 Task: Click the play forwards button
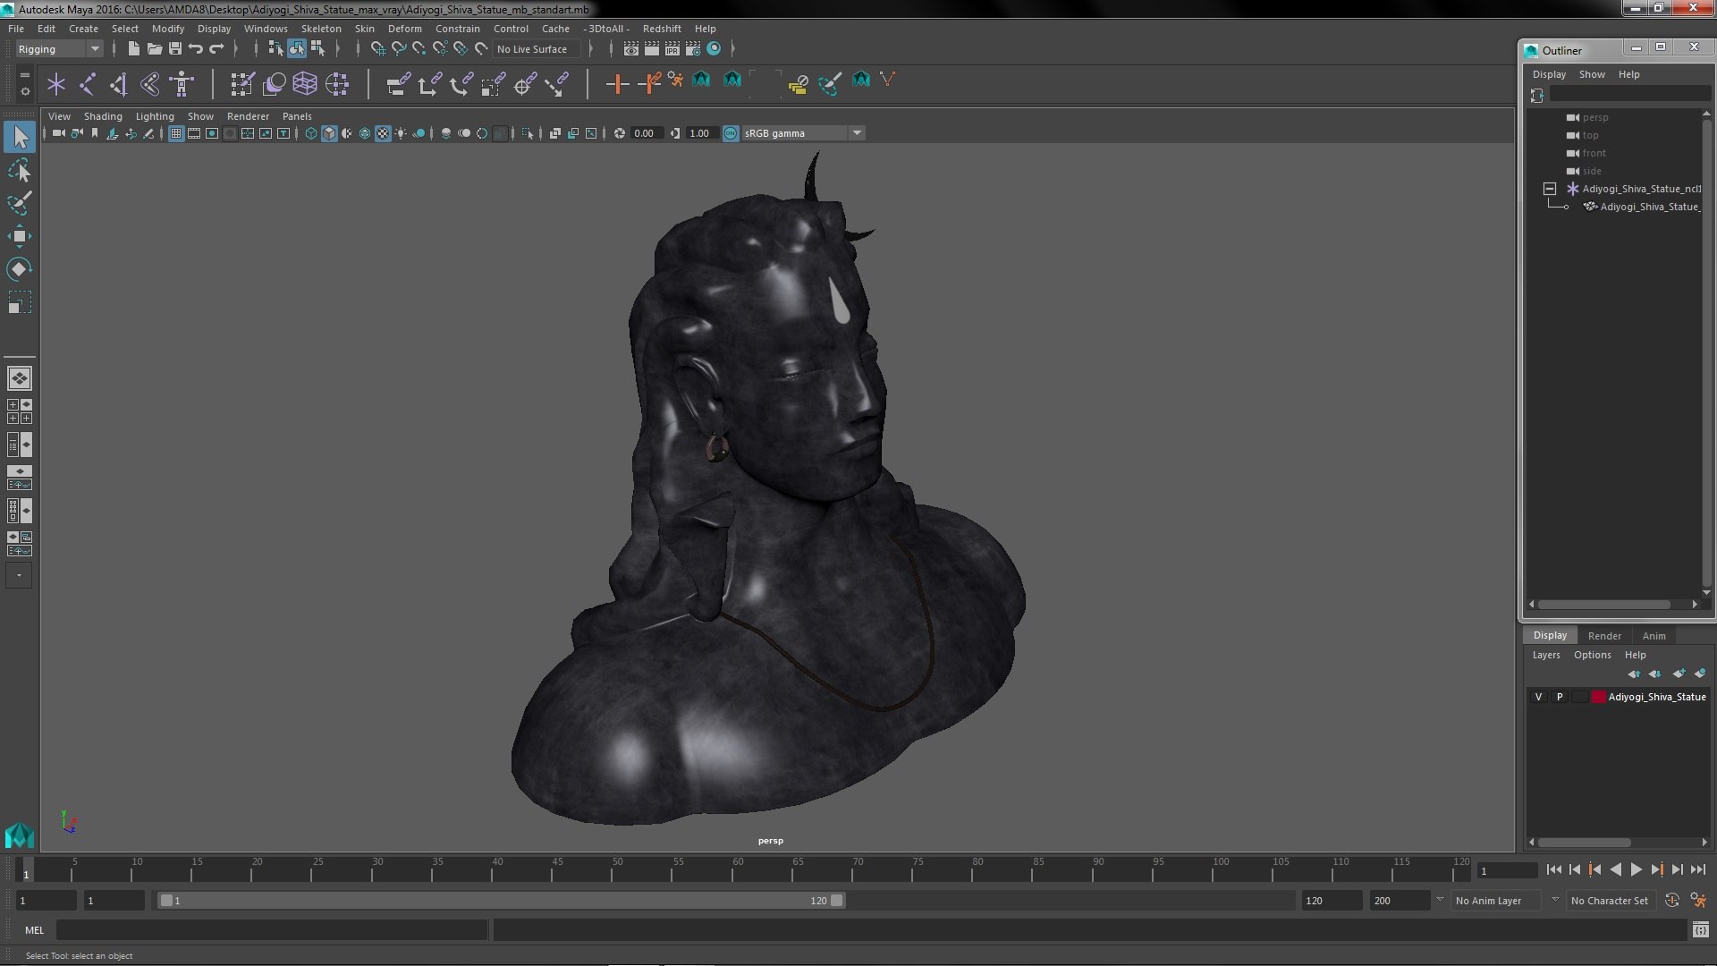tap(1636, 869)
